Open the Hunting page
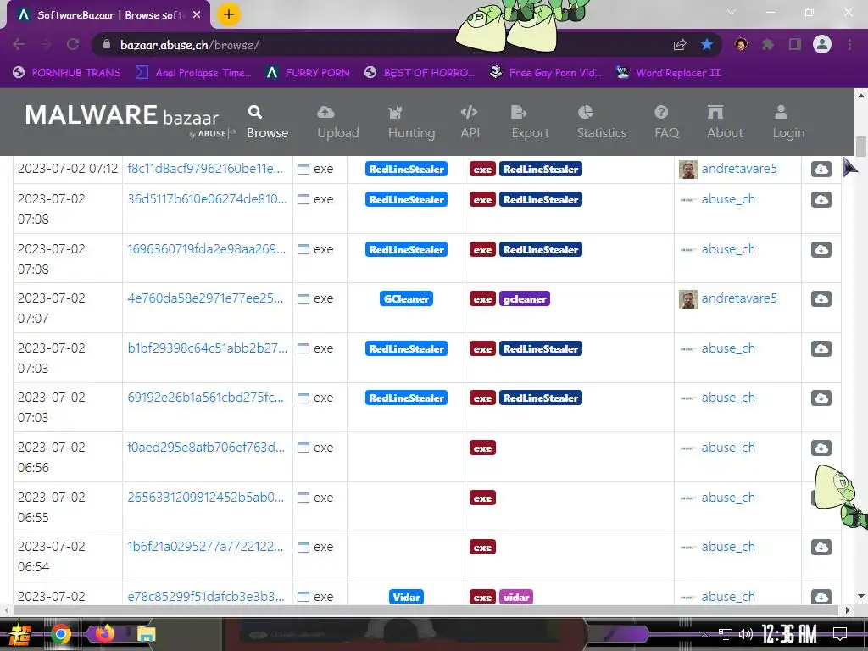Viewport: 868px width, 651px height. pos(411,122)
